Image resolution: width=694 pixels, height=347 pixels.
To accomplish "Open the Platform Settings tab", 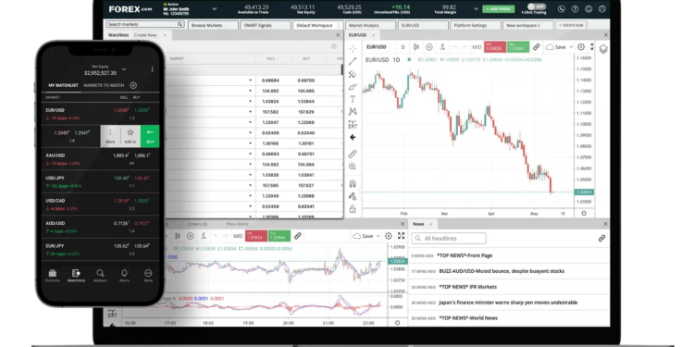I will [x=475, y=25].
